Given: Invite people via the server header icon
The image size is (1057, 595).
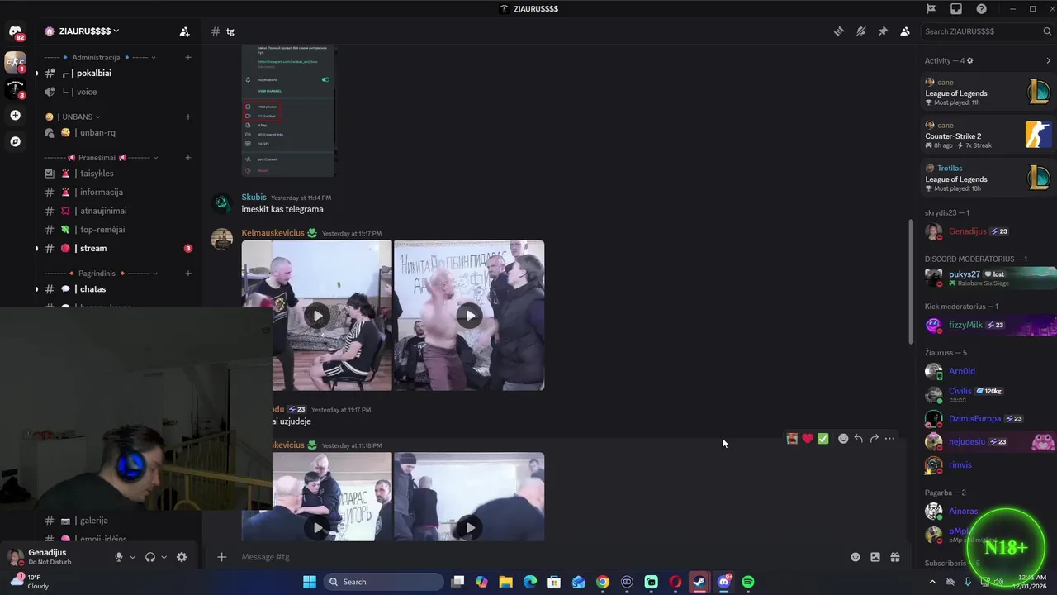Looking at the screenshot, I should (184, 31).
